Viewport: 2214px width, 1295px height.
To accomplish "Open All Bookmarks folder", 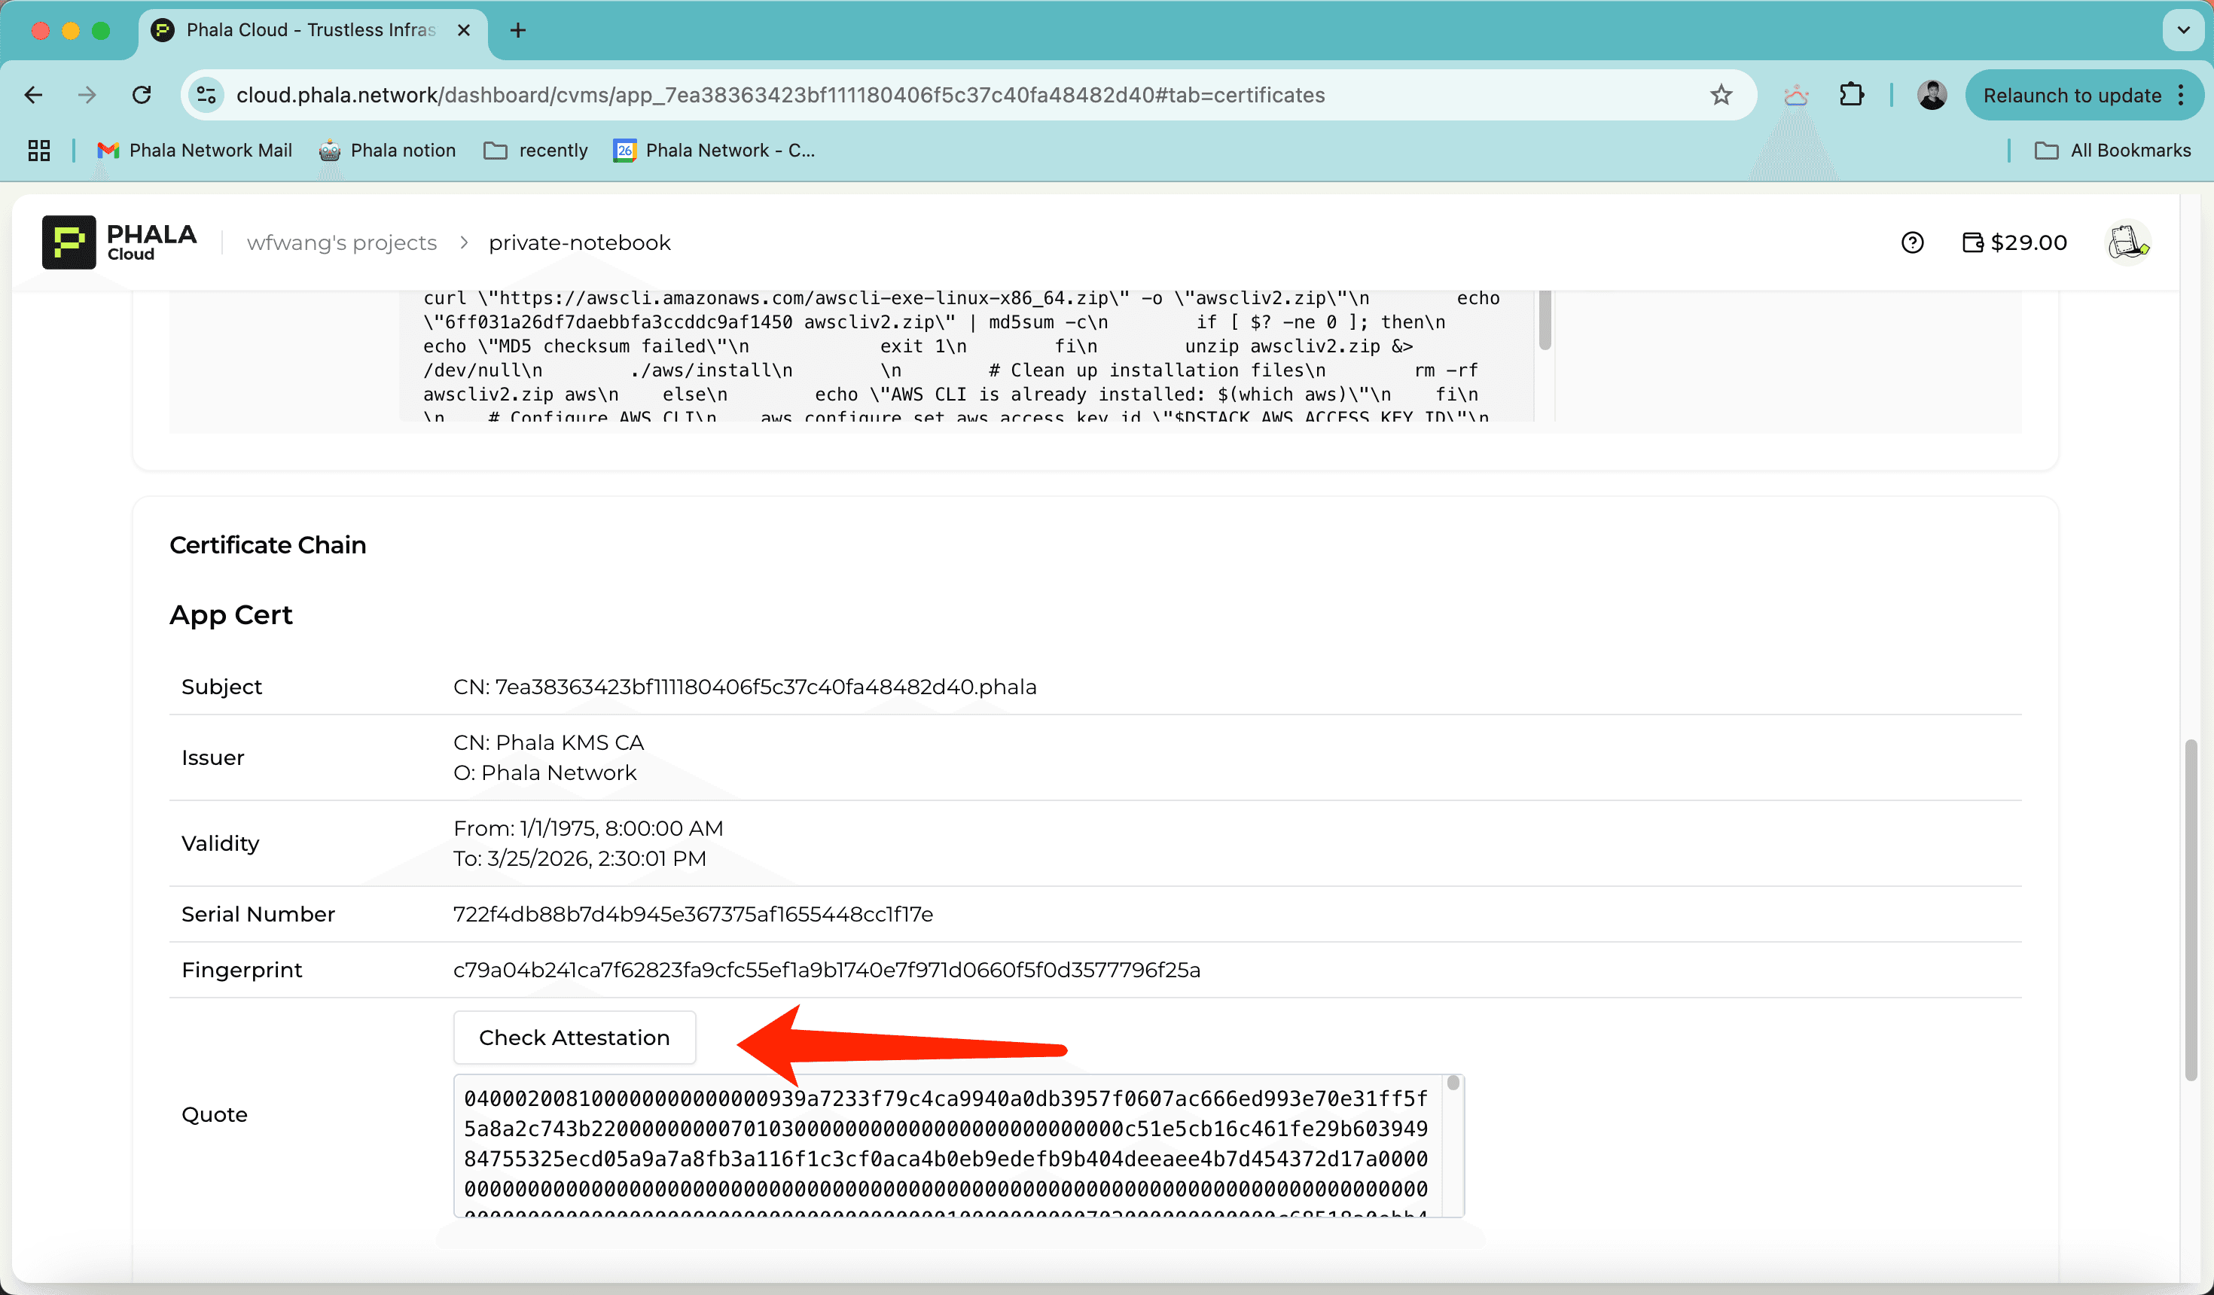I will [x=2113, y=151].
